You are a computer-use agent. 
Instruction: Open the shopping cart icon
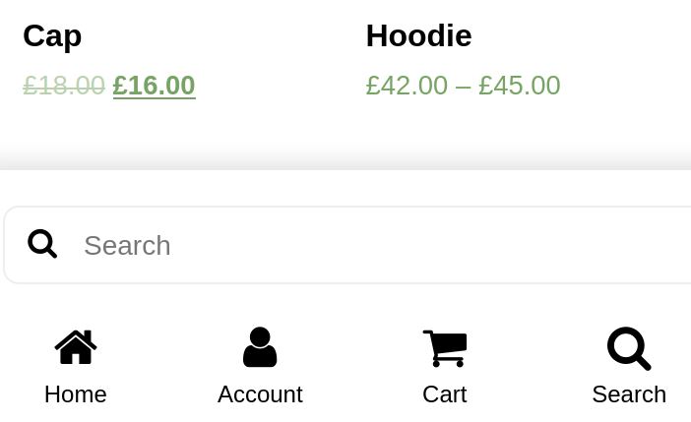(x=445, y=348)
